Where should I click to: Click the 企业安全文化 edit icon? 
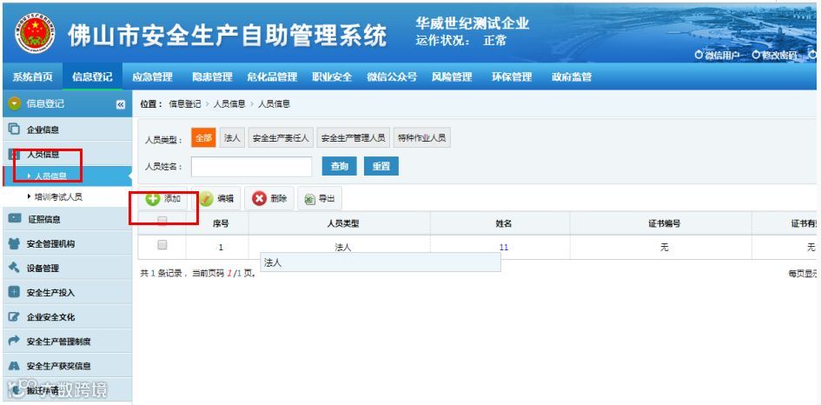[x=14, y=317]
